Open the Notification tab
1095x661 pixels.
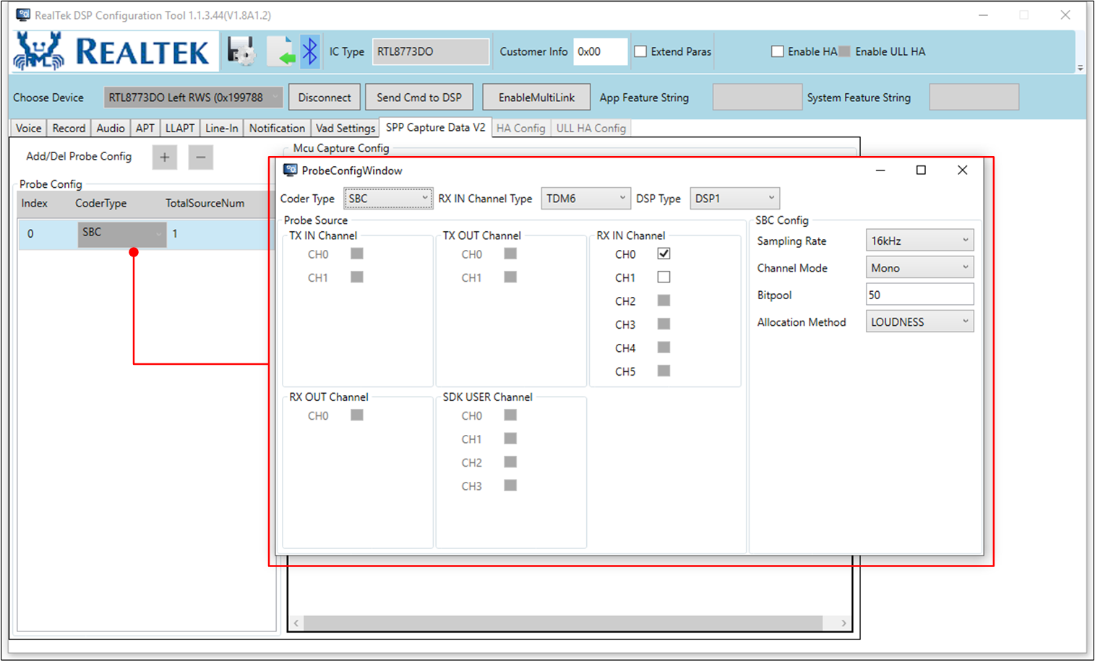(277, 128)
